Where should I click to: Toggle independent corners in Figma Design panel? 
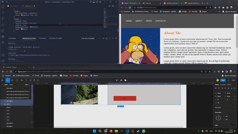(235, 99)
